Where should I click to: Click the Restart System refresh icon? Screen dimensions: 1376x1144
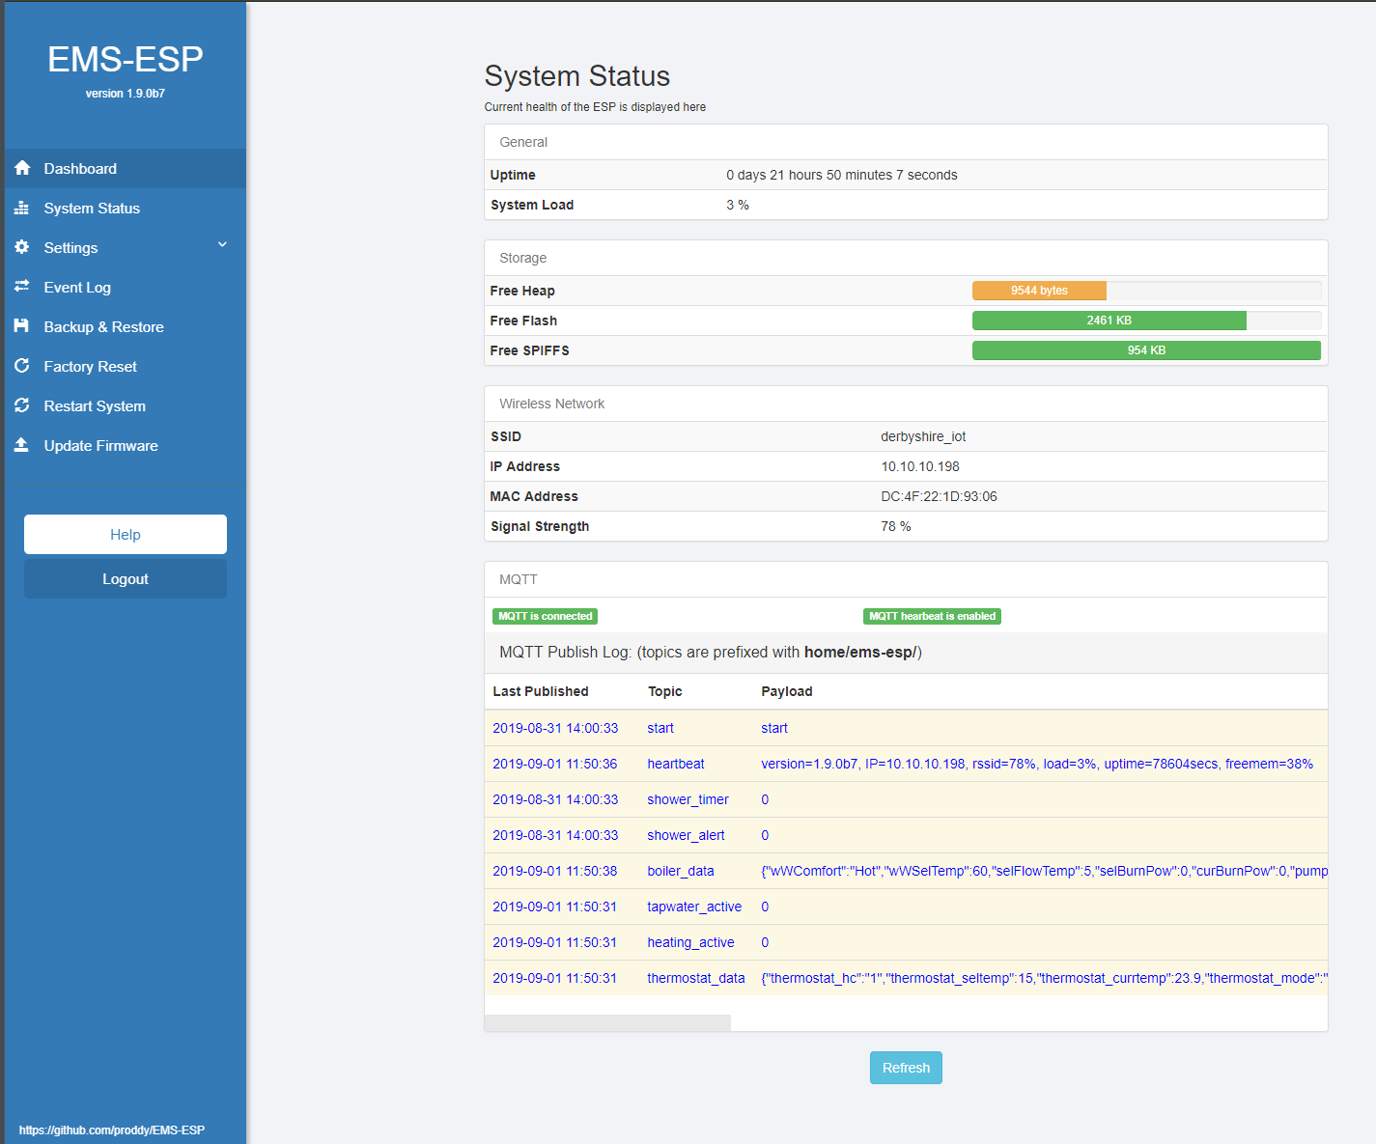[22, 405]
